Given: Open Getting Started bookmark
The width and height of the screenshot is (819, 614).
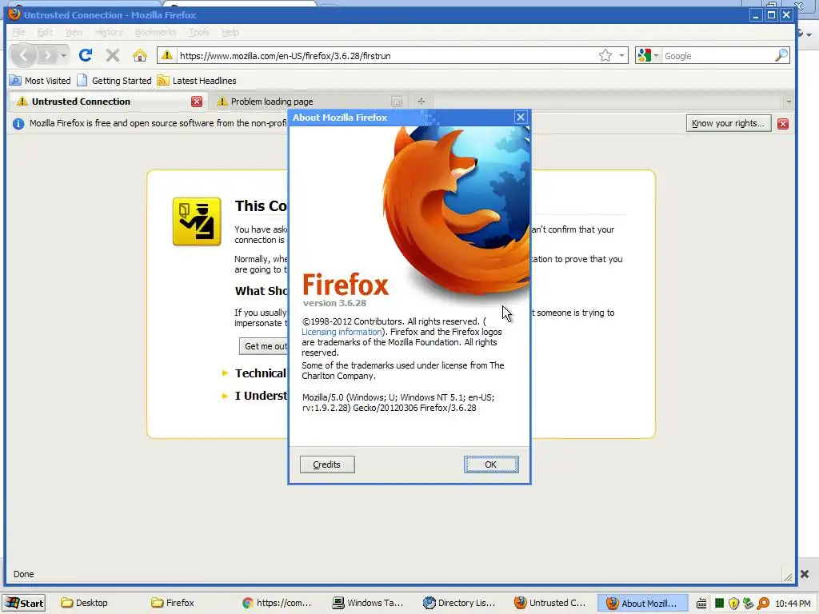Looking at the screenshot, I should tap(114, 81).
